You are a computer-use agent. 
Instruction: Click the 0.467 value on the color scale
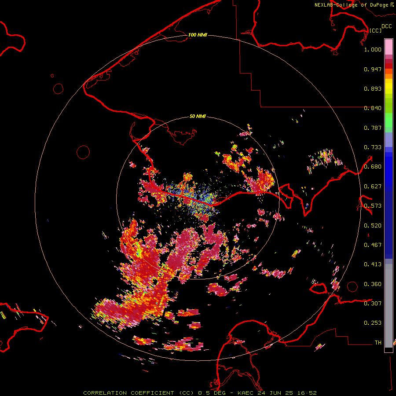pyautogui.click(x=373, y=245)
